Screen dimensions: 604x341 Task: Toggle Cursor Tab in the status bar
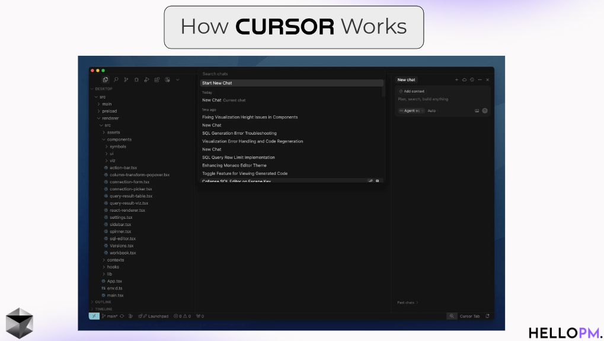coord(469,316)
